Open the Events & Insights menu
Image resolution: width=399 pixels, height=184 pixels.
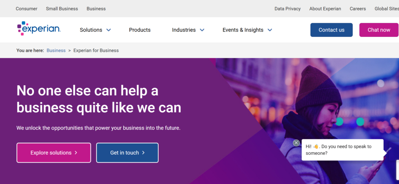click(x=243, y=30)
